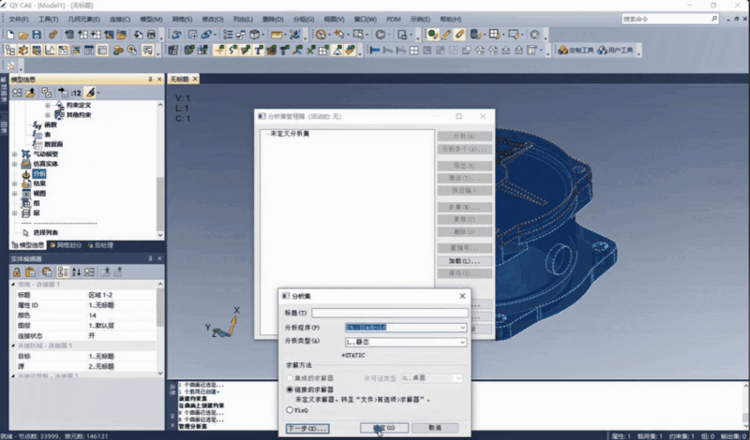Screen dimensions: 750x440
Task: Select the VisQ radio option
Action: tap(290, 409)
